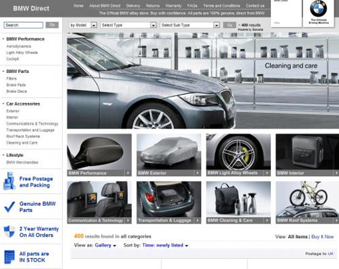
Task: Go to FAQs in the top menu
Action: click(191, 6)
